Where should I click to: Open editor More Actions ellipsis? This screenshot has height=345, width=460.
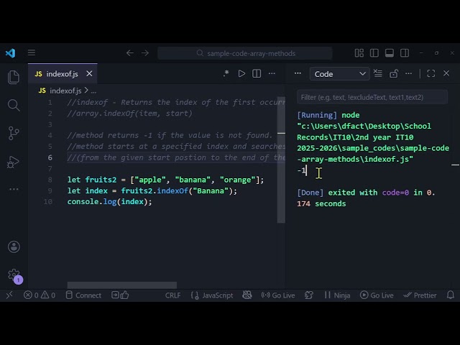272,73
